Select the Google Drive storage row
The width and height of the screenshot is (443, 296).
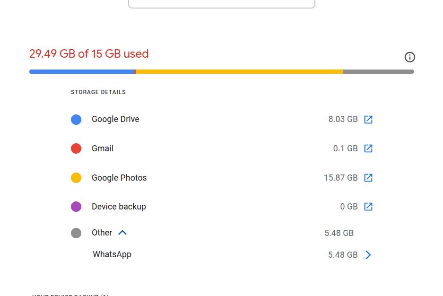[115, 119]
